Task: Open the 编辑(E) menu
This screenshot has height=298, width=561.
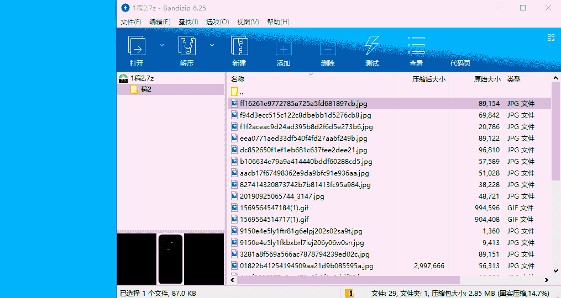Action: pos(160,22)
